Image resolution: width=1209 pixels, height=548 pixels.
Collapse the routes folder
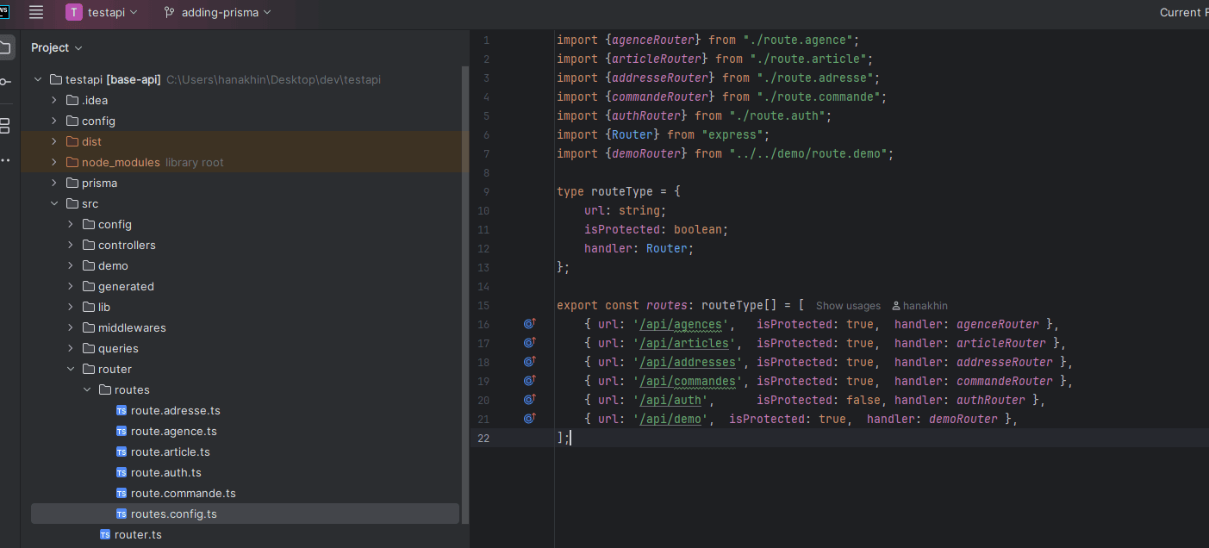(x=86, y=389)
